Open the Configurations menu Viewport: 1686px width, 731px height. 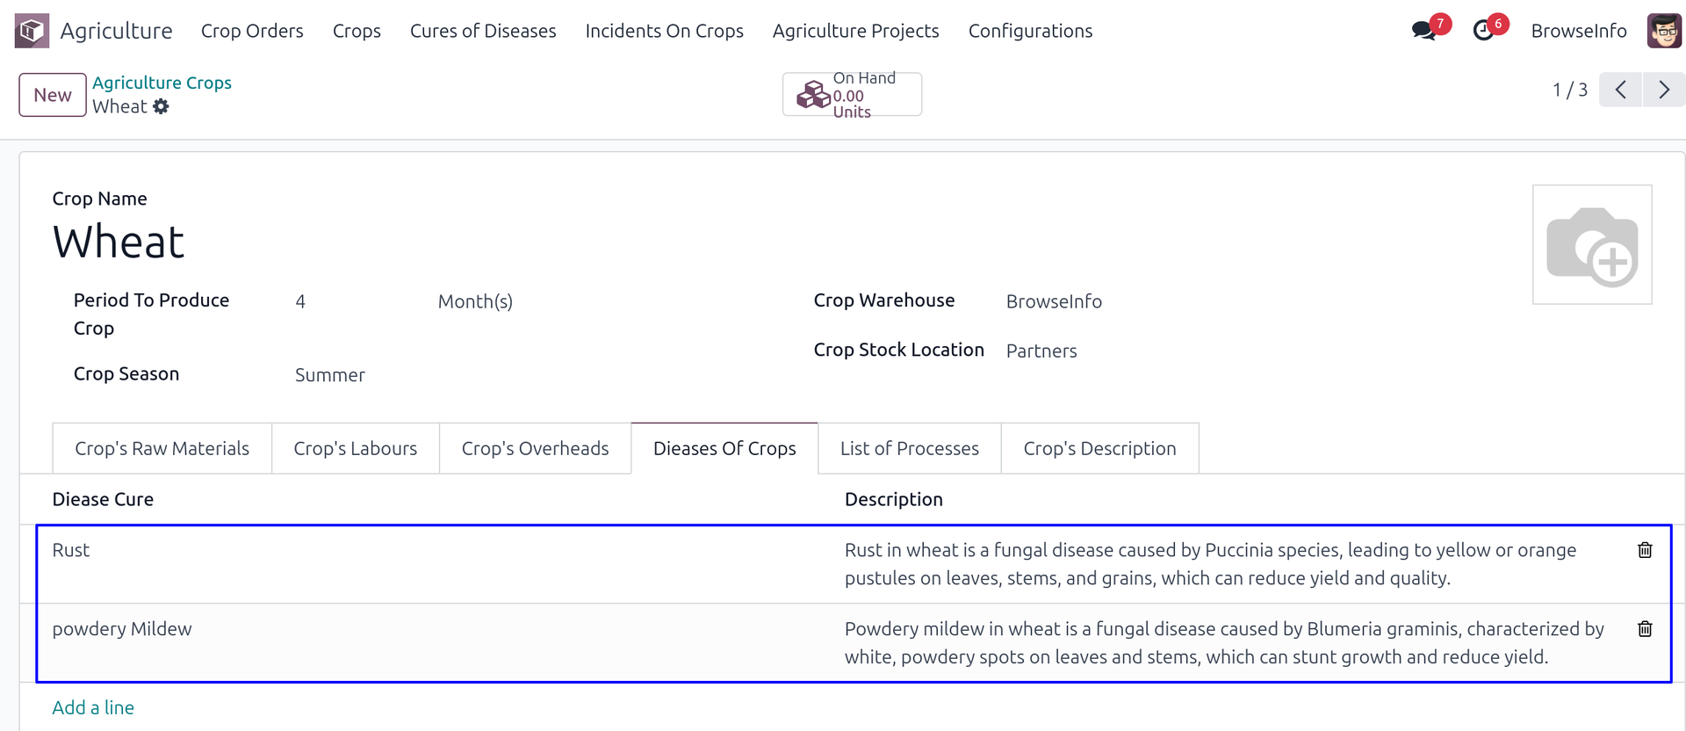click(1030, 31)
